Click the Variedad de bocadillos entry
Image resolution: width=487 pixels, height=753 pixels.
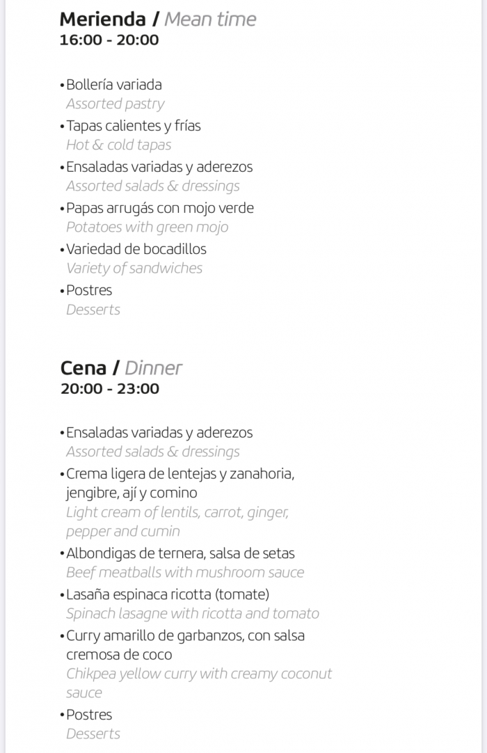(136, 248)
